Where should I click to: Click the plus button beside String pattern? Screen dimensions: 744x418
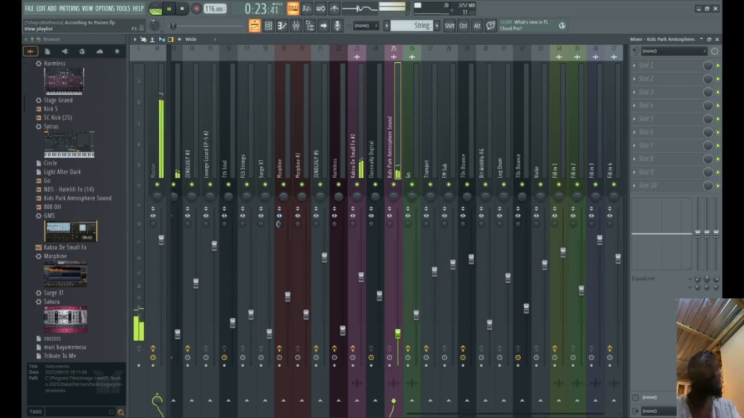[436, 26]
